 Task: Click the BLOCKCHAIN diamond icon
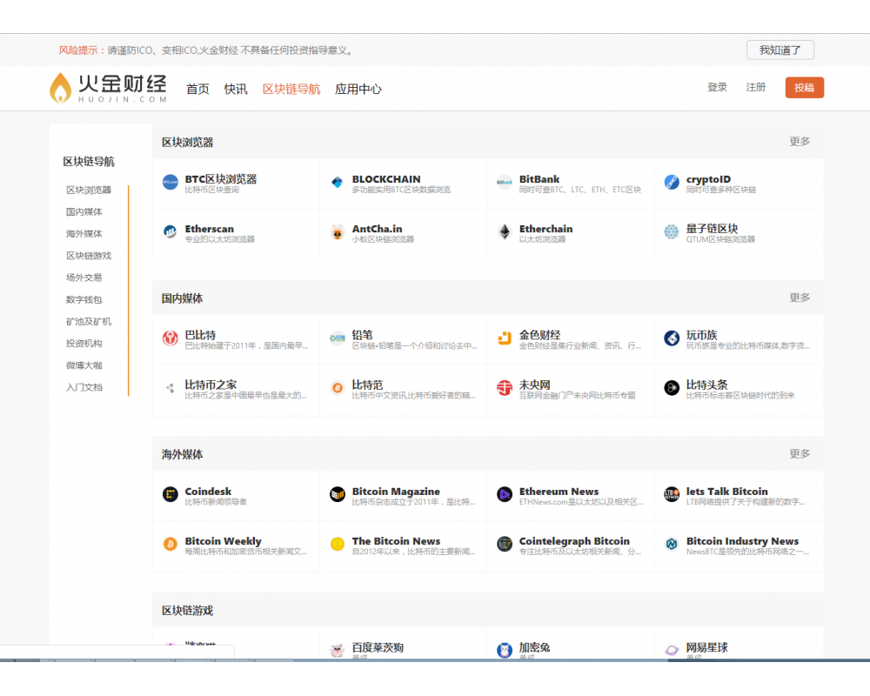(x=338, y=182)
